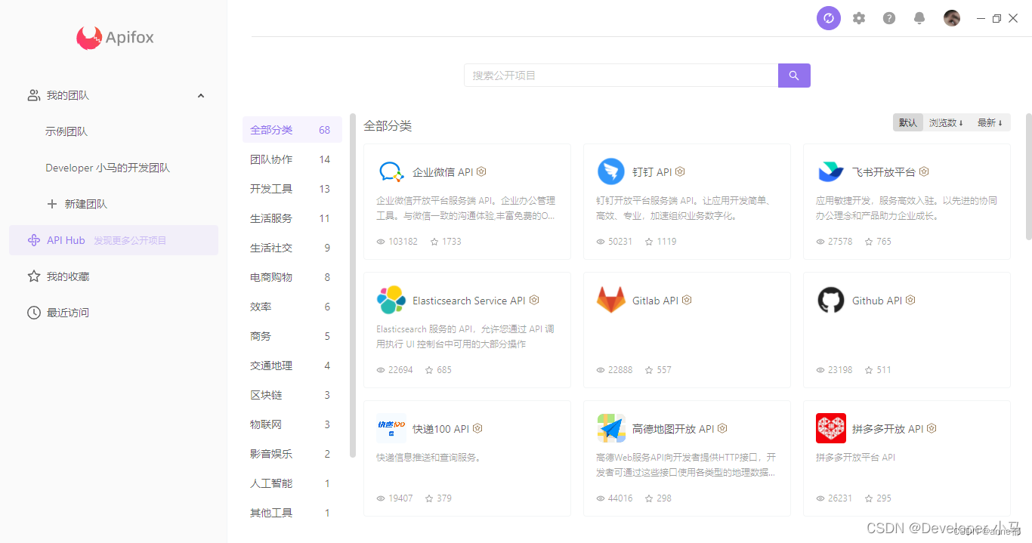Click the plus icon beside 新建团队
Viewport: 1032px width, 543px height.
pos(52,204)
